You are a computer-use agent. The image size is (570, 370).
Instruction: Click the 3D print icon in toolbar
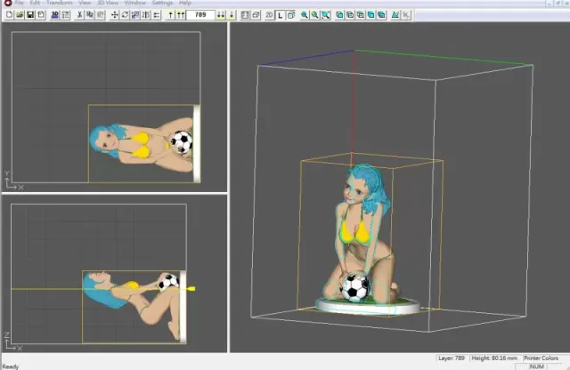(x=55, y=15)
